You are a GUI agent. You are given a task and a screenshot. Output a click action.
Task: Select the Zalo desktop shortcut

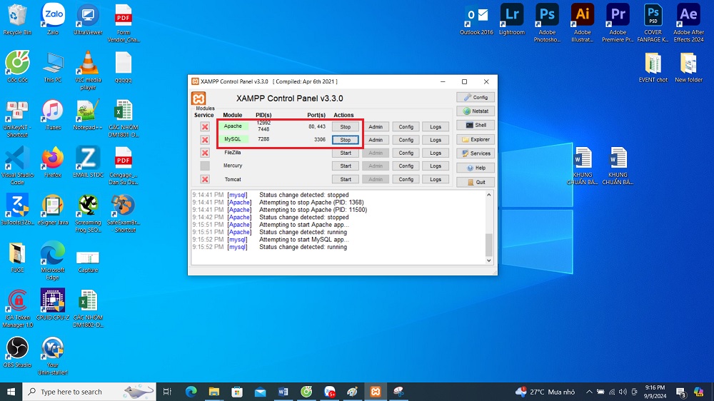pos(53,19)
